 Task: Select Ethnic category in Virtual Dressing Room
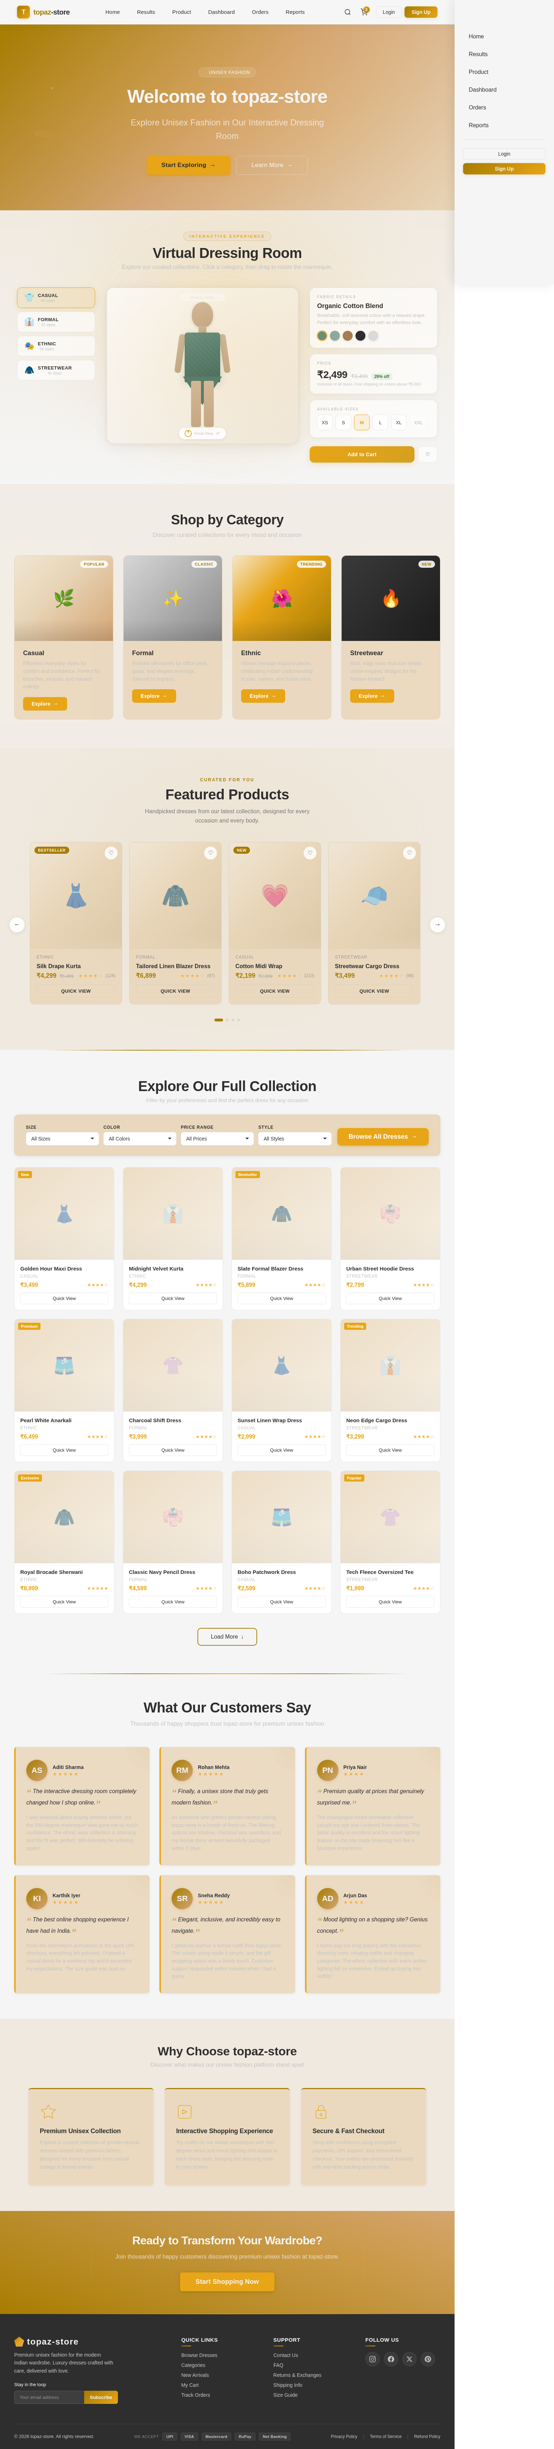[x=56, y=346]
